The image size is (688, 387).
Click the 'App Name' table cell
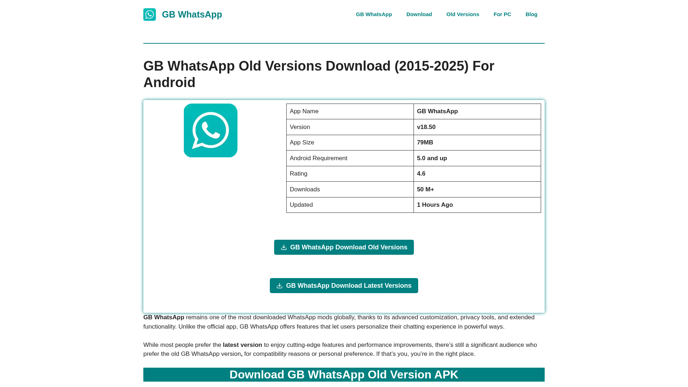pyautogui.click(x=350, y=111)
